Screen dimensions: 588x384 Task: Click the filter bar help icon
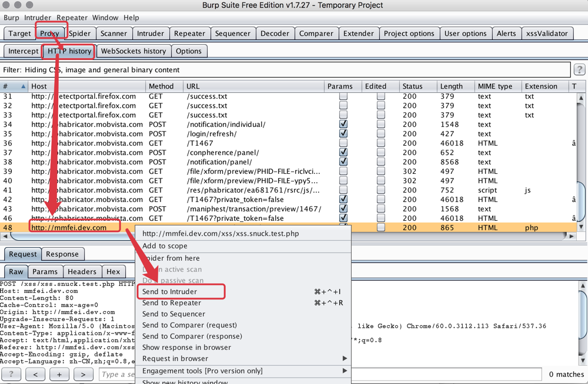(579, 69)
